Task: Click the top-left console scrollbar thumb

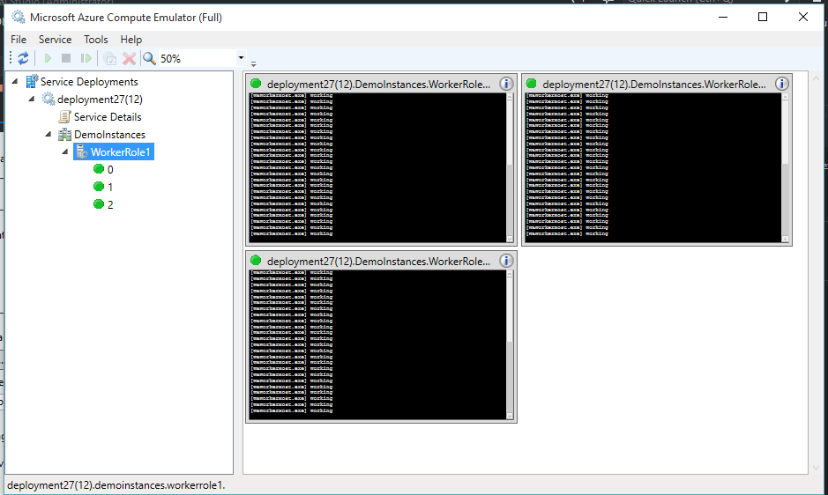Action: [x=510, y=199]
